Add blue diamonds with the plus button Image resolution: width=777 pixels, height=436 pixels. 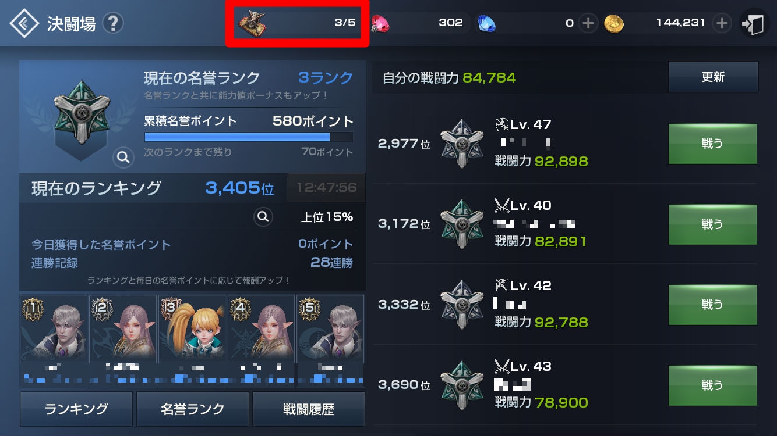tap(588, 23)
